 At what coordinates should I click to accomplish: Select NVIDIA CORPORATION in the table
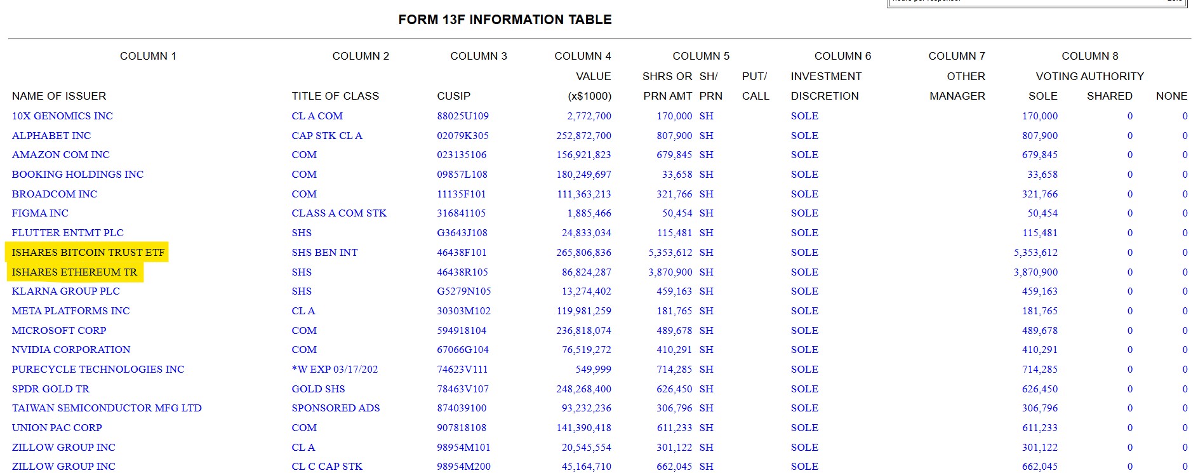pos(71,350)
